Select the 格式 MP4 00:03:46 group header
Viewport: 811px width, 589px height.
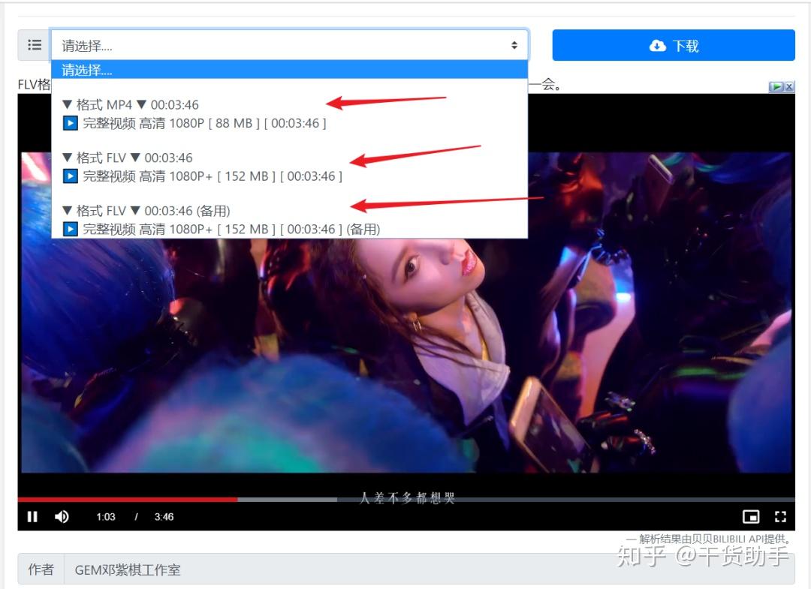point(131,105)
